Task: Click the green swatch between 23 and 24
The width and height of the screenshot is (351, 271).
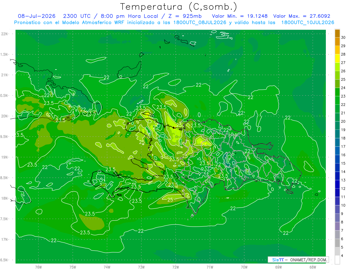Action: pos(337,92)
